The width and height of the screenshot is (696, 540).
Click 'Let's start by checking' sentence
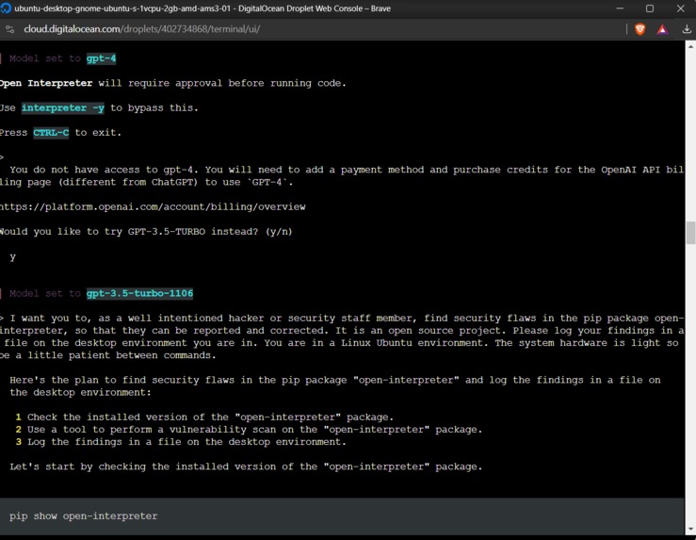click(246, 466)
